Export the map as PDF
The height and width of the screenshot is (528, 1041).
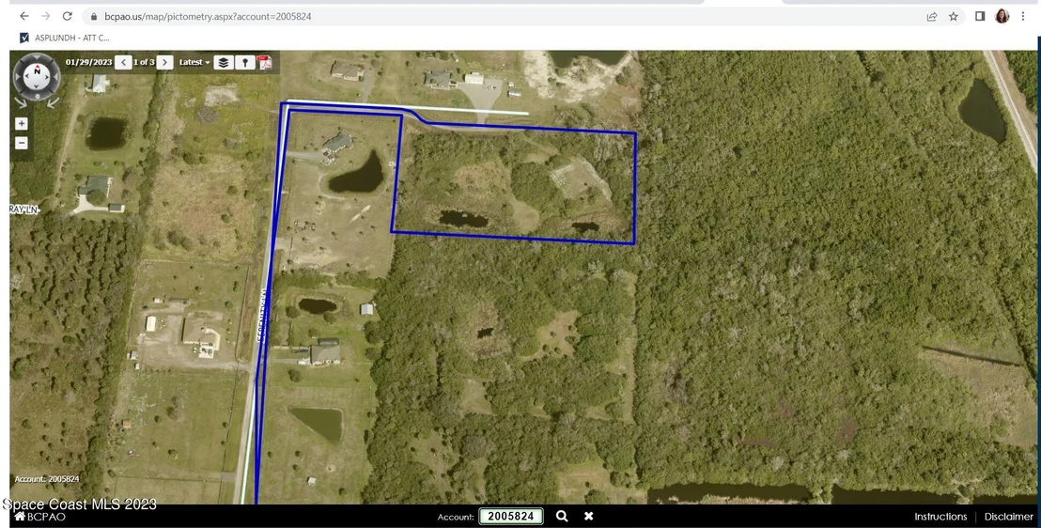pos(265,62)
